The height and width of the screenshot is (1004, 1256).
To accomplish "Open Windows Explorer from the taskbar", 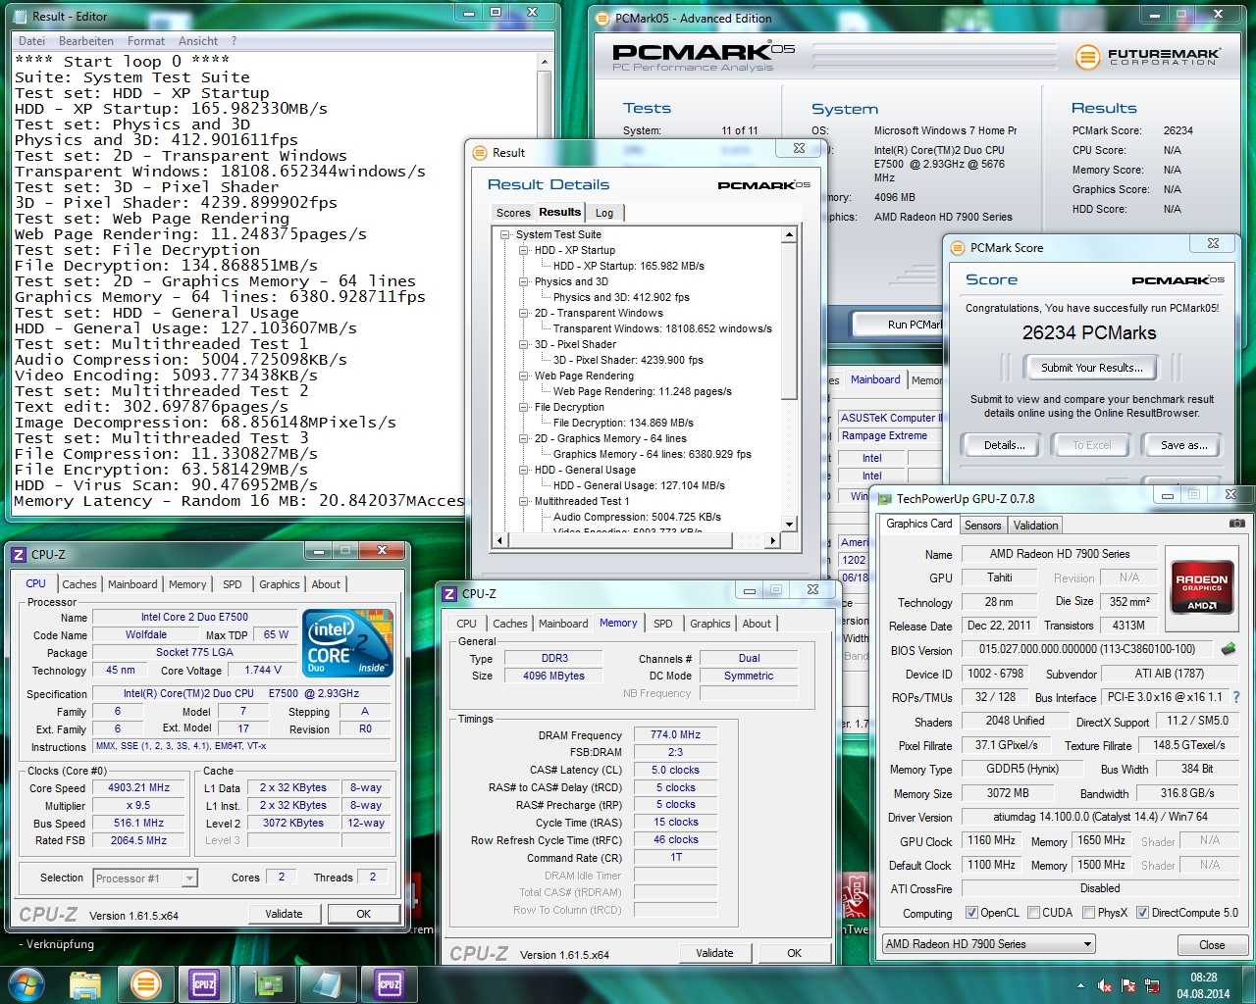I will point(85,984).
